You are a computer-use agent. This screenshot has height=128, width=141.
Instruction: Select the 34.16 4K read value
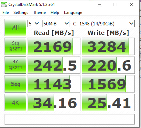(x=54, y=103)
